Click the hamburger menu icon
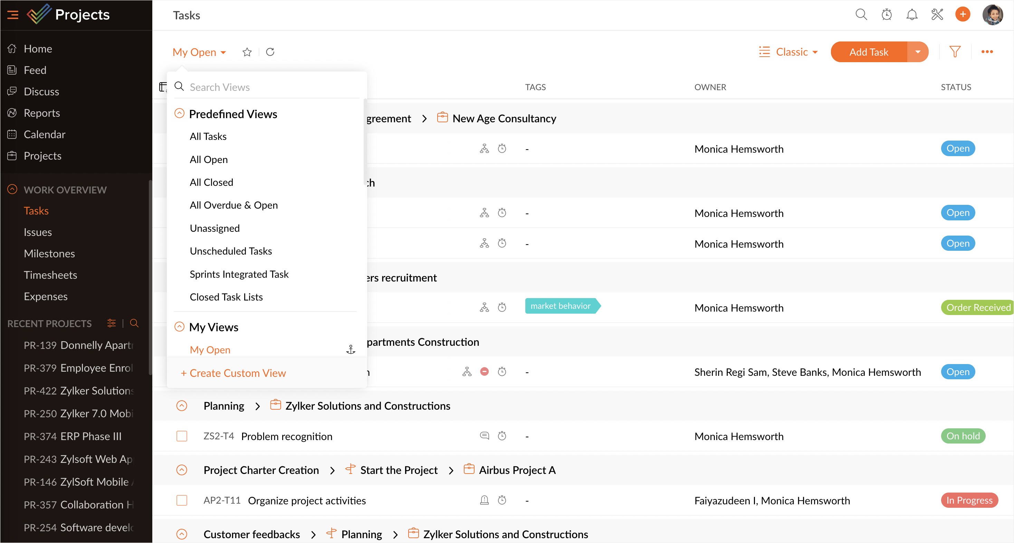1014x543 pixels. tap(12, 15)
